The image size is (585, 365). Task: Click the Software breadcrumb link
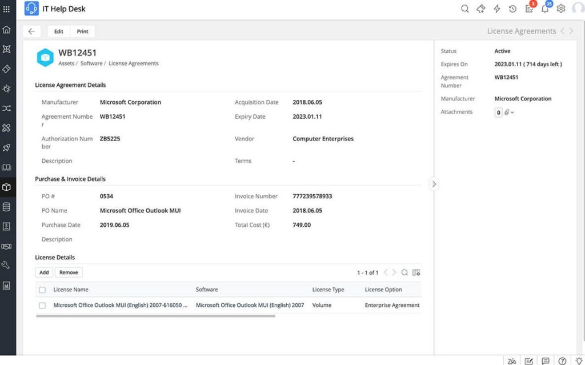(91, 63)
